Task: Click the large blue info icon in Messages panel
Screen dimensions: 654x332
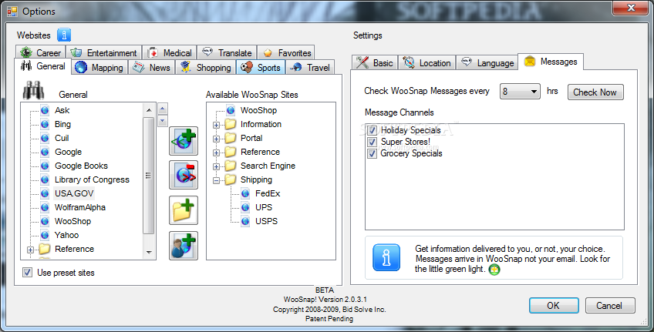Action: coord(386,257)
